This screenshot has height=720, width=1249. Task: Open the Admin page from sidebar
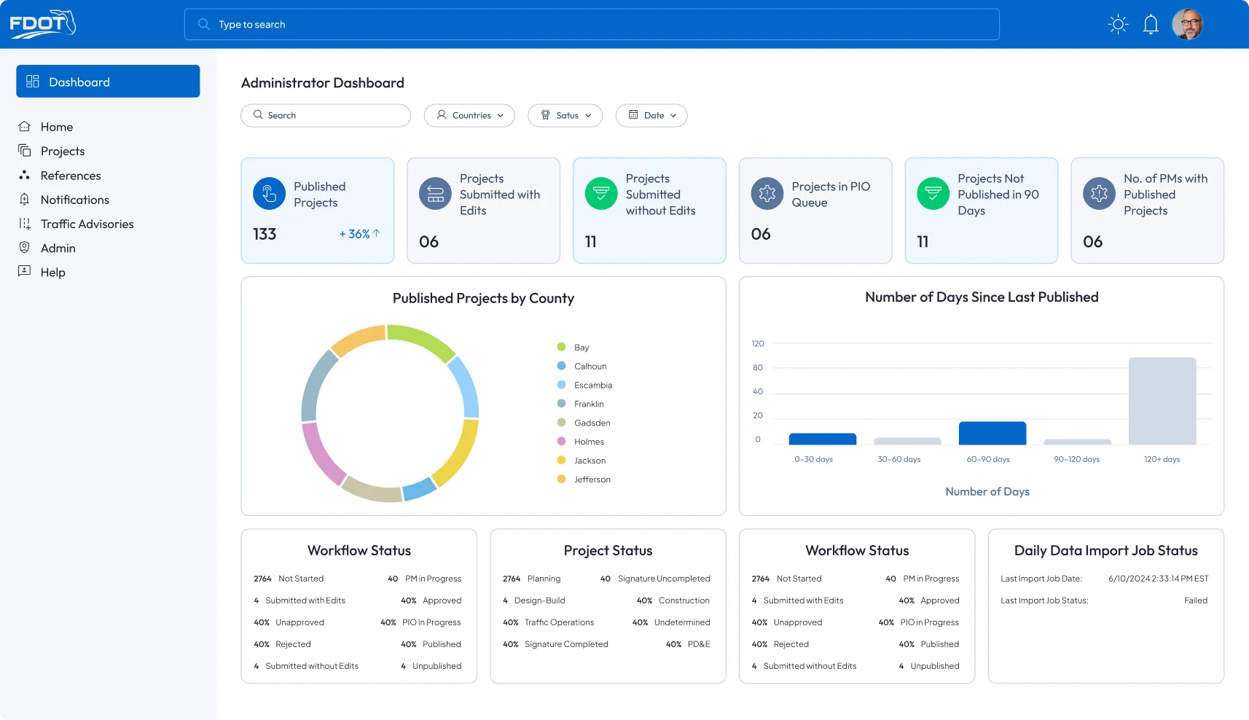[58, 248]
